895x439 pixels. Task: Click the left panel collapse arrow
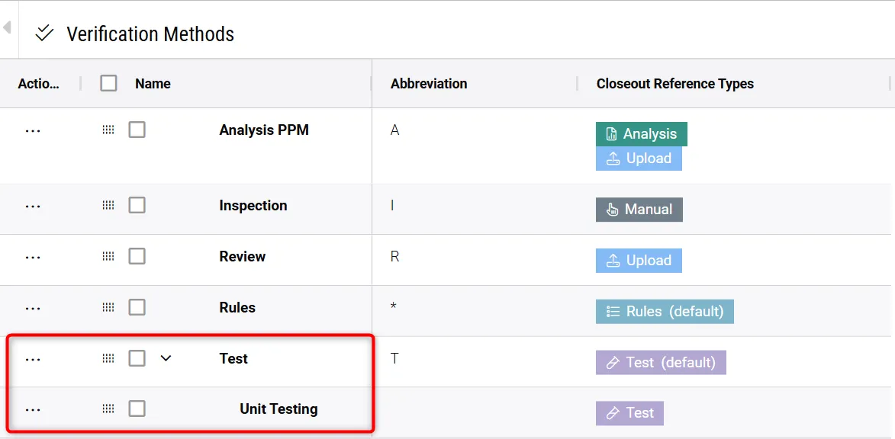tap(7, 28)
